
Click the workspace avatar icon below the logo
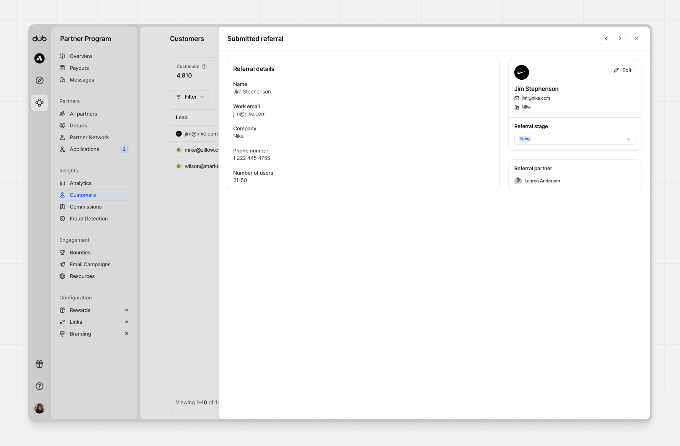[40, 58]
